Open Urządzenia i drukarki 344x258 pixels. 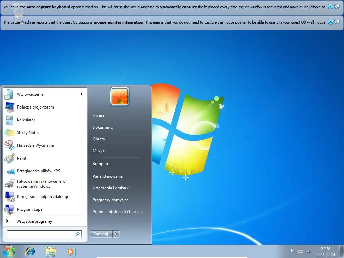point(111,188)
